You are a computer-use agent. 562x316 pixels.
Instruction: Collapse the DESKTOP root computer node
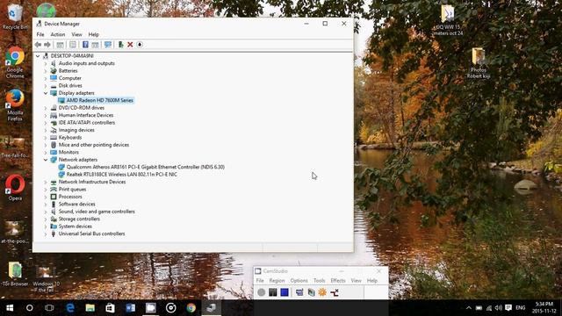pos(38,56)
